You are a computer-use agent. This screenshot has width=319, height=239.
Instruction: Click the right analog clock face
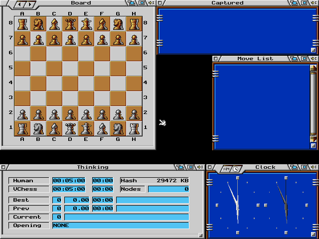[286, 205]
